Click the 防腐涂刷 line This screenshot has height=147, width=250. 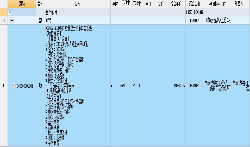click(52, 127)
